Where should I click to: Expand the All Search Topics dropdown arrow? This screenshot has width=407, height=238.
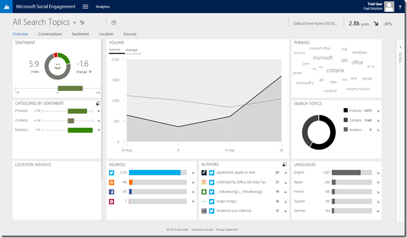point(75,22)
